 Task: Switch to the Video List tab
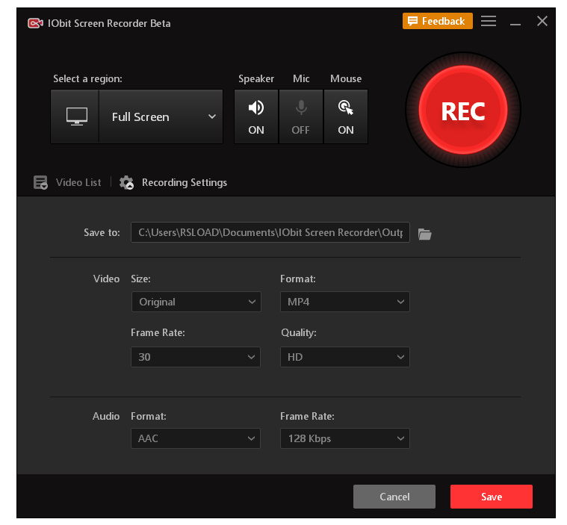[78, 183]
